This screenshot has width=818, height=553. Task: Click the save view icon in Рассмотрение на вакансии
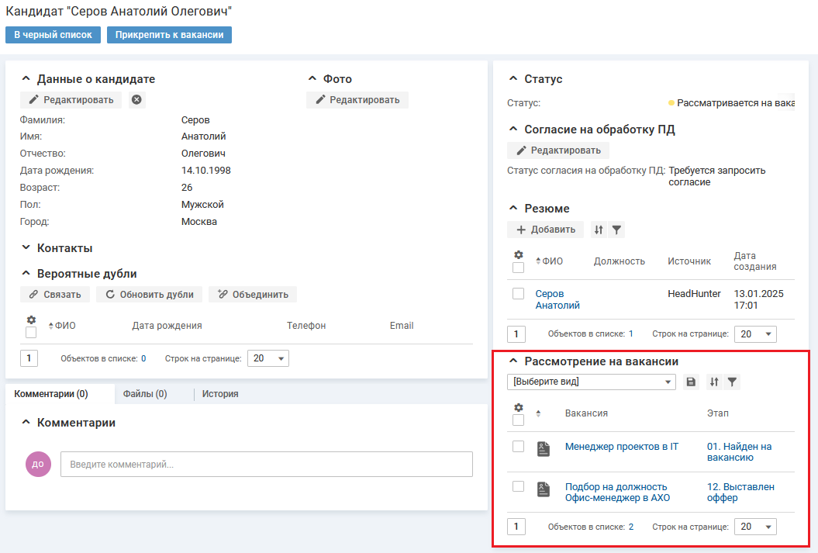tap(691, 382)
